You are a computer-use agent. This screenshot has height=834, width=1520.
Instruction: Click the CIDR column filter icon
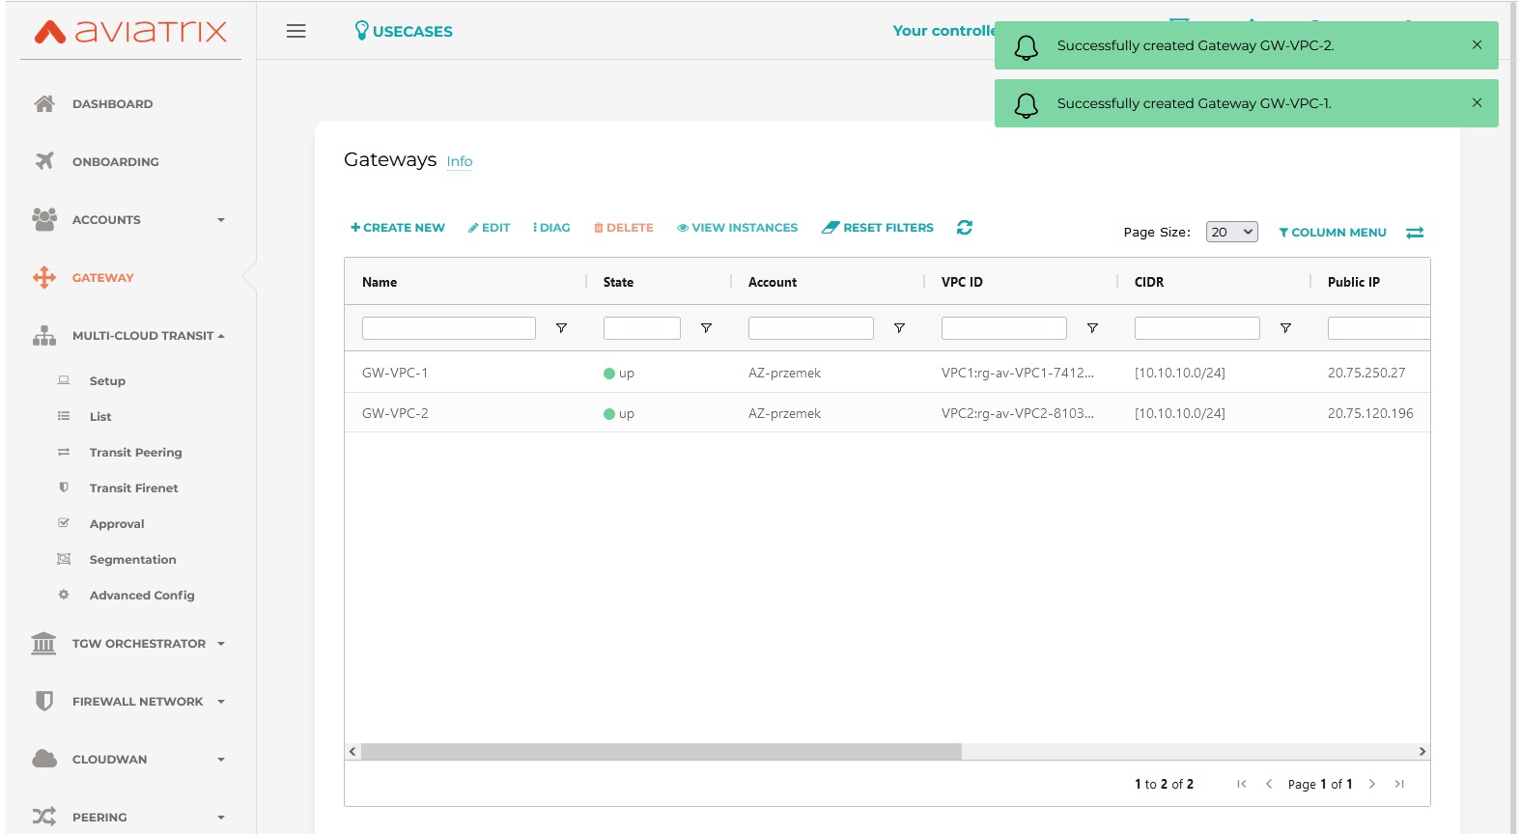tap(1285, 328)
